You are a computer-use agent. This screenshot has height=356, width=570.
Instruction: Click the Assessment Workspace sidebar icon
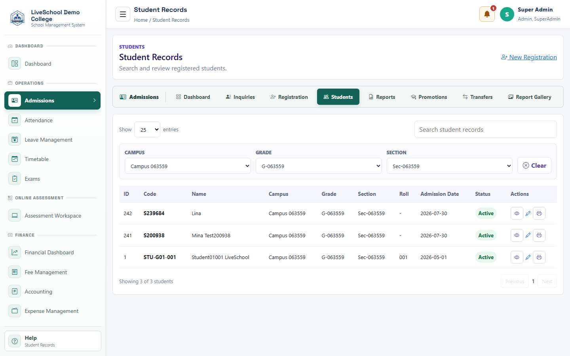pos(15,216)
